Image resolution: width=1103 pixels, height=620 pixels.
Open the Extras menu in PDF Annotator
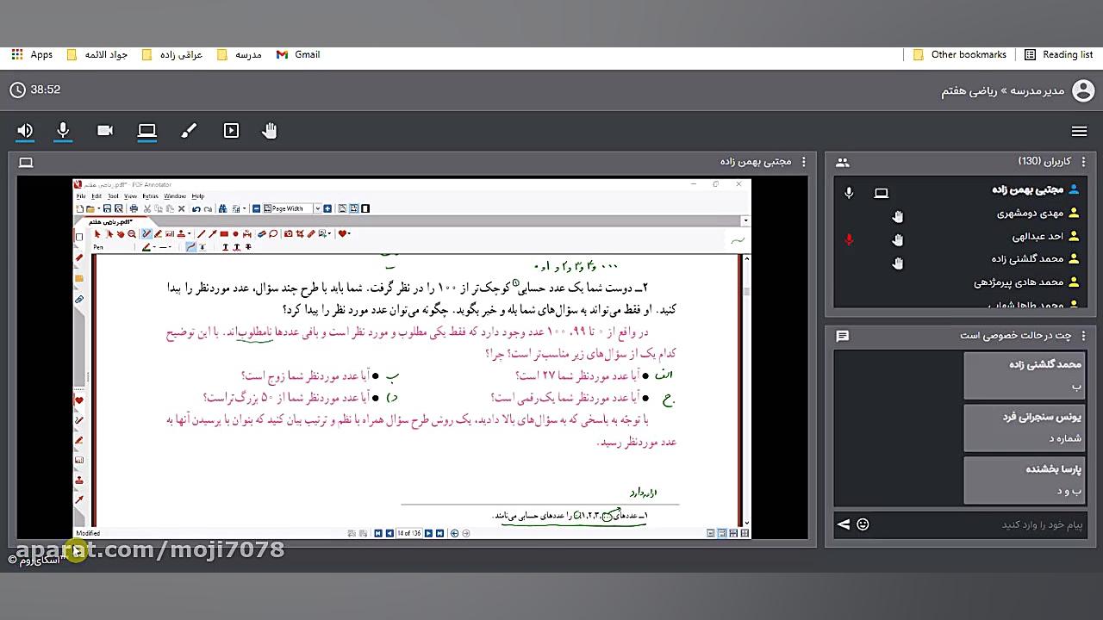[150, 196]
